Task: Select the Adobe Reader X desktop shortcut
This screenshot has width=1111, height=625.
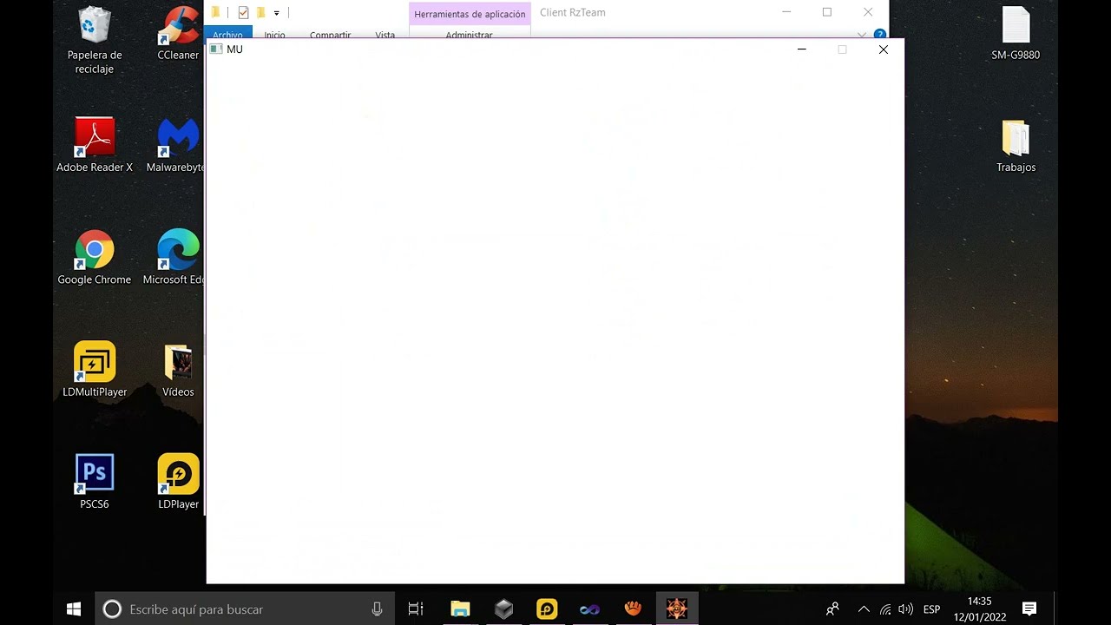Action: [x=95, y=145]
